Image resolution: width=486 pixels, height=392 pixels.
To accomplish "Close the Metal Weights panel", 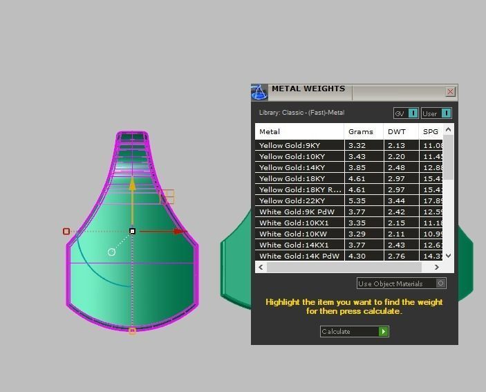I will [x=451, y=91].
